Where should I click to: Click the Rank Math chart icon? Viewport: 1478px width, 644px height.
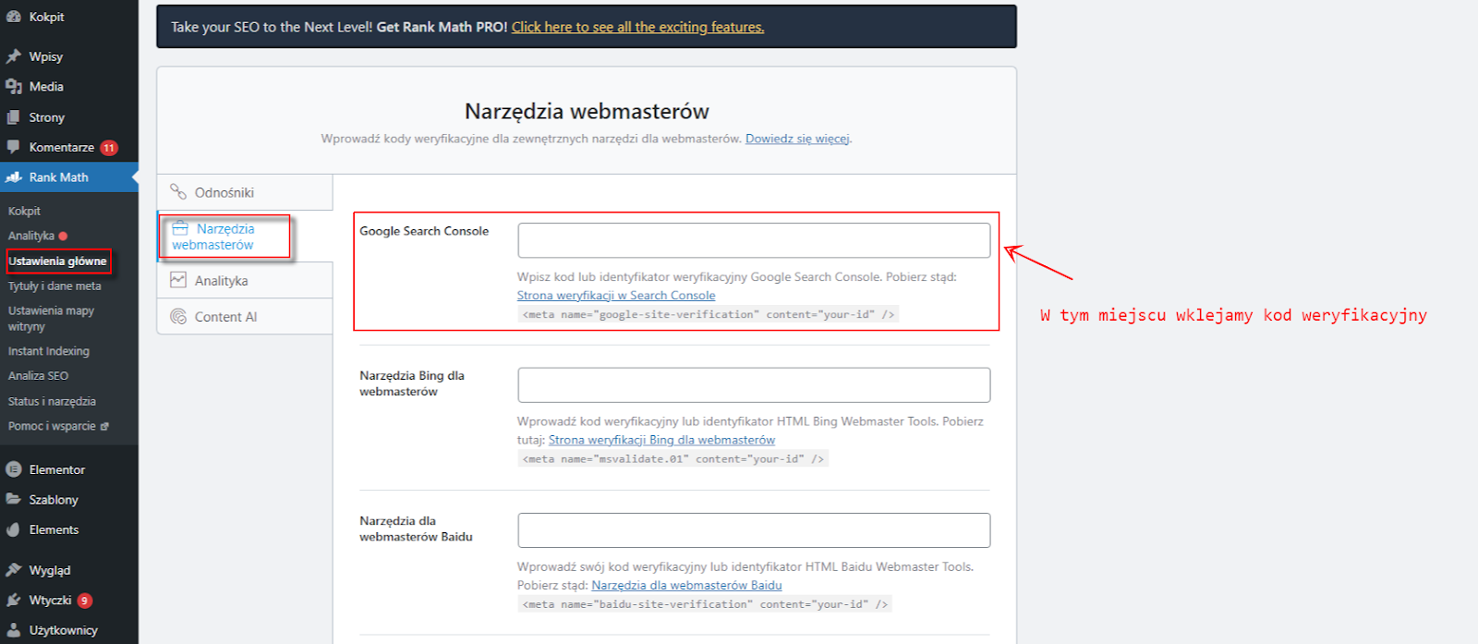point(13,177)
